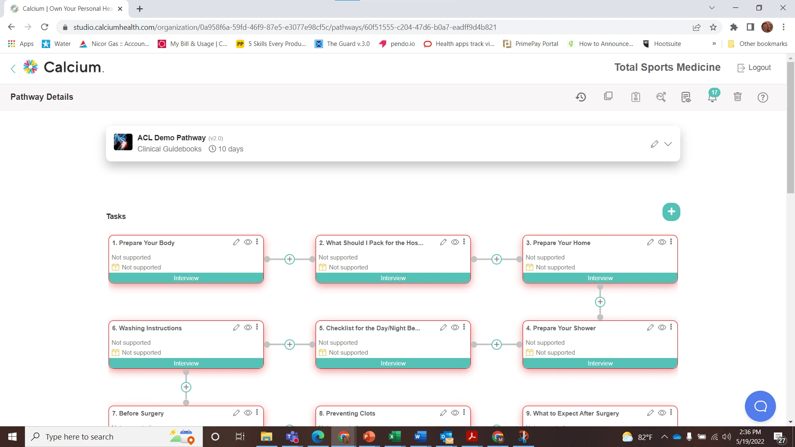Screen dimensions: 795x447
Task: Open the chat support bubble
Action: 760,406
